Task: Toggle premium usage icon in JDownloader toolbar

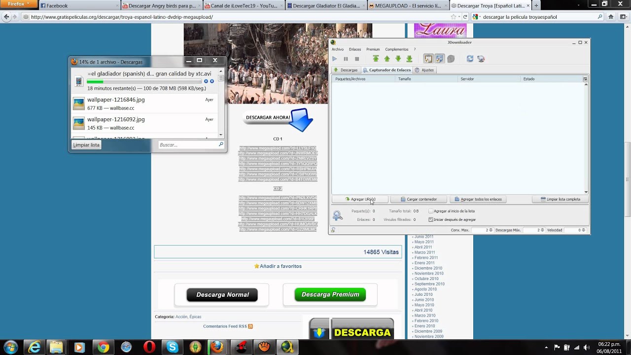Action: point(439,59)
